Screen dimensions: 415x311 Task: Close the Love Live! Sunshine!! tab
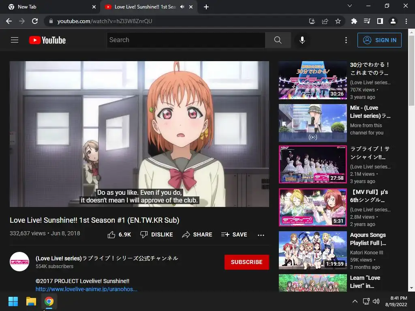point(191,7)
